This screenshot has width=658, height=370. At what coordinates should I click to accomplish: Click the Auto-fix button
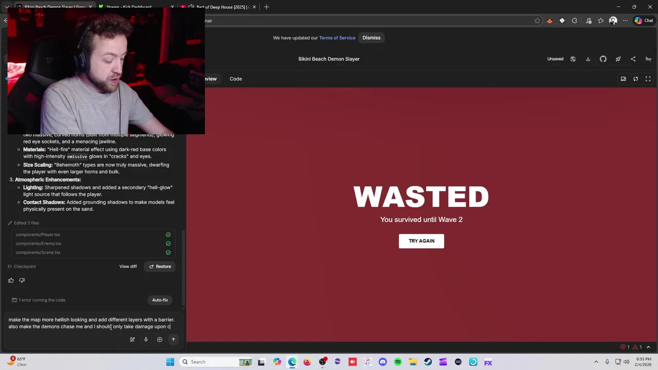click(x=160, y=300)
